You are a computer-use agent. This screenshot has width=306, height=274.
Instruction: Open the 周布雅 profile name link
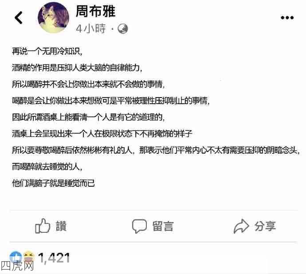pos(95,11)
